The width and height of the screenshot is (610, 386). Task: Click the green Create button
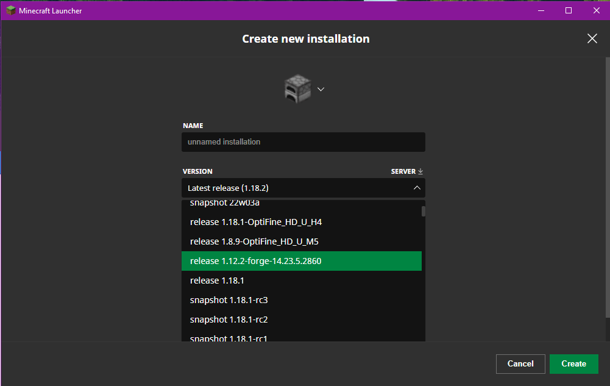(573, 364)
